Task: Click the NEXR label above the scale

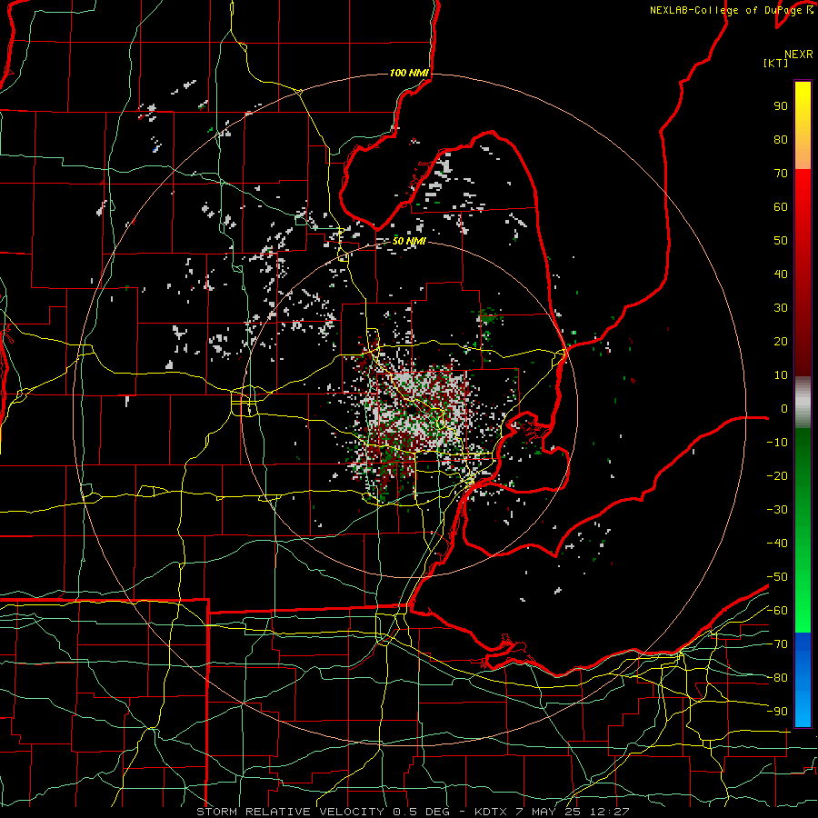Action: click(x=798, y=55)
